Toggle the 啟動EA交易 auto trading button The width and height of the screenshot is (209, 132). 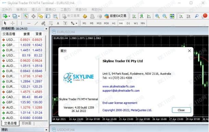pos(115,16)
